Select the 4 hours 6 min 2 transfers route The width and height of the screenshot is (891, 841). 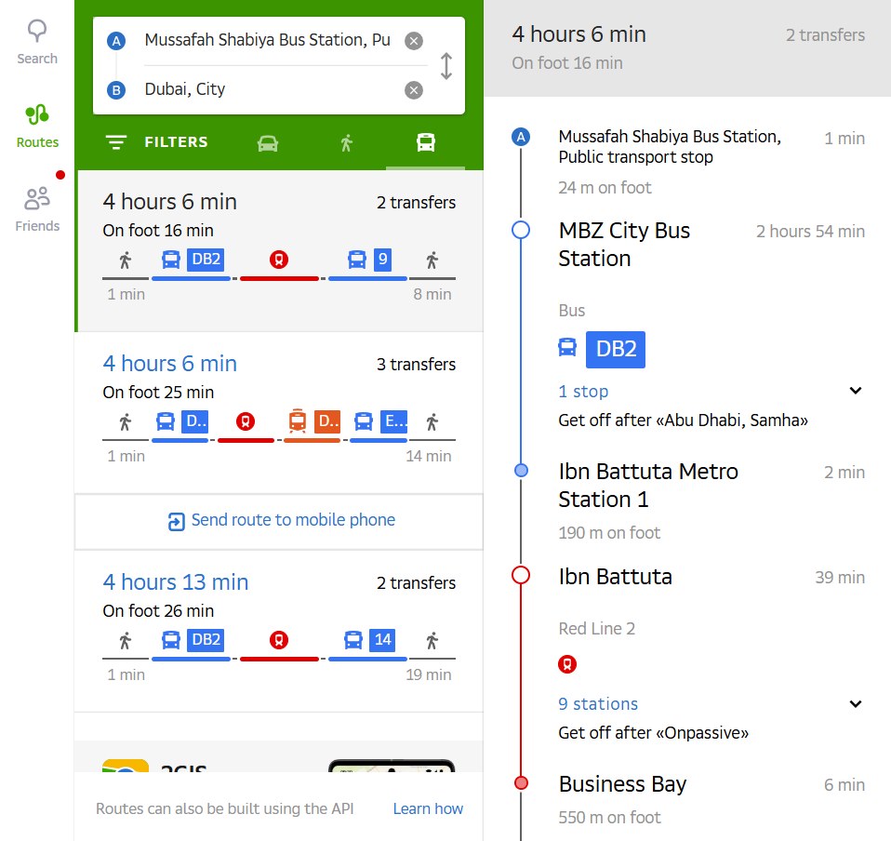[279, 250]
